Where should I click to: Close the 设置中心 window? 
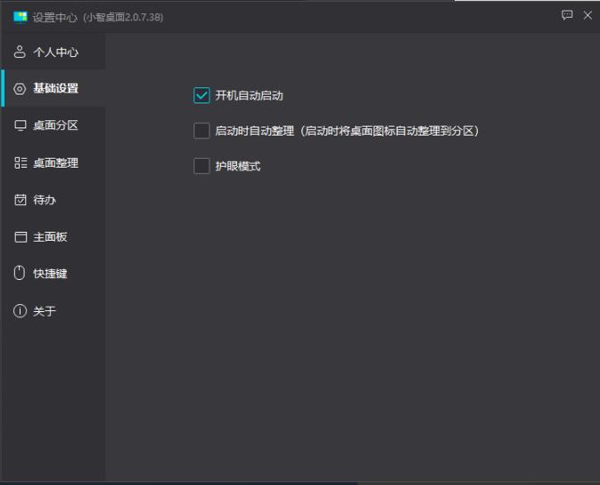(x=588, y=15)
